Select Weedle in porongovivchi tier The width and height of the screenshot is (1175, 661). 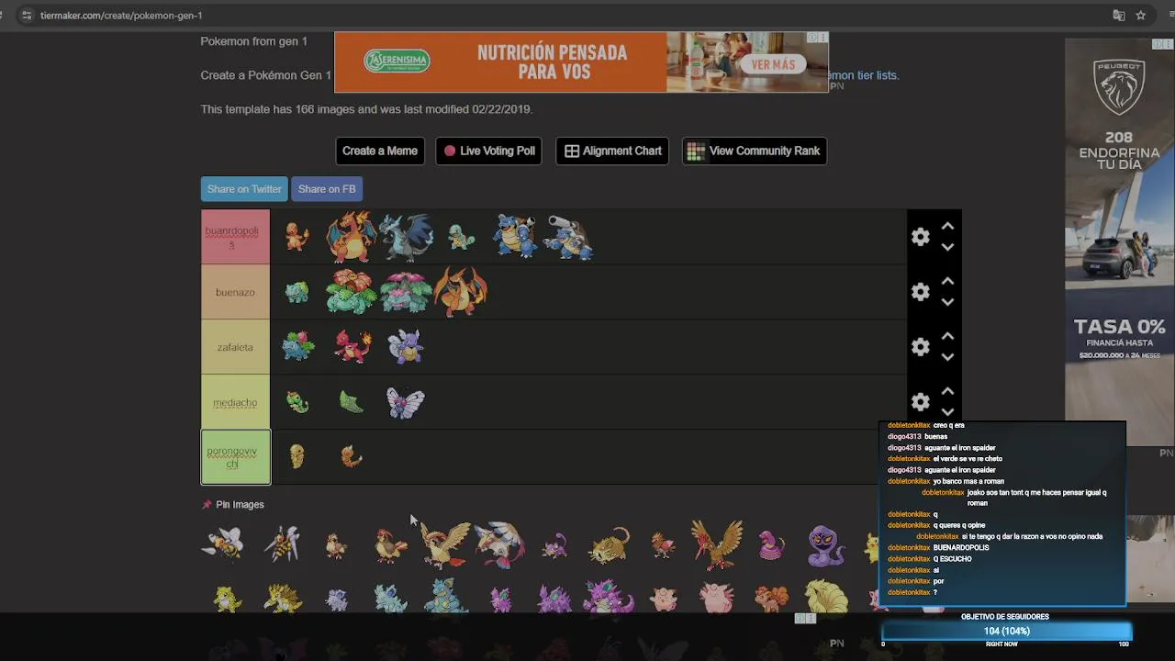click(351, 456)
